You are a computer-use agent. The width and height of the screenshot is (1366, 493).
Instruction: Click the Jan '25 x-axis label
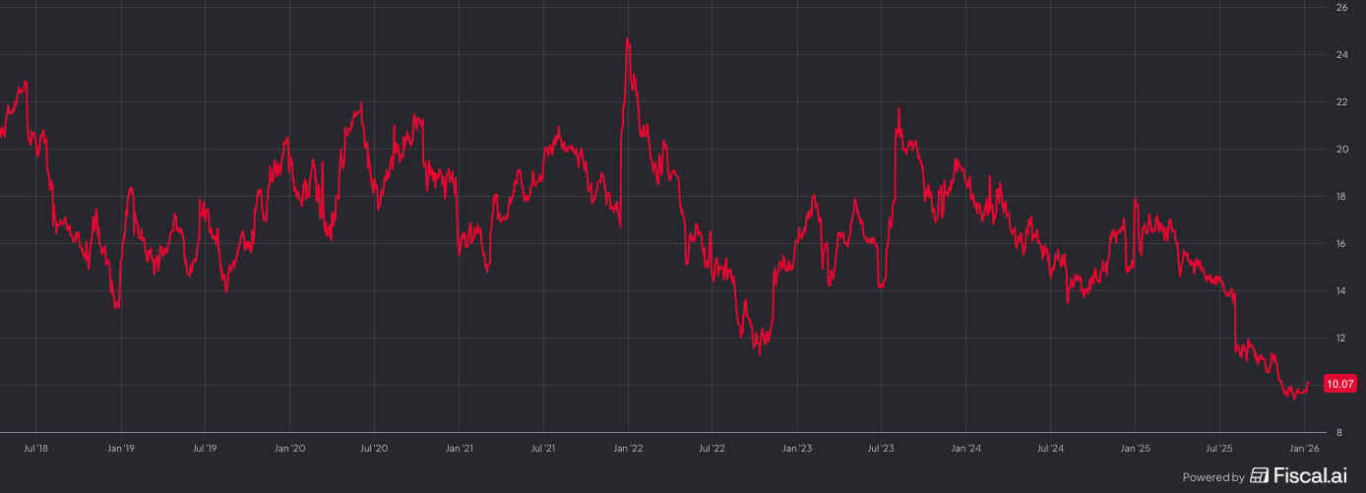tap(1135, 449)
